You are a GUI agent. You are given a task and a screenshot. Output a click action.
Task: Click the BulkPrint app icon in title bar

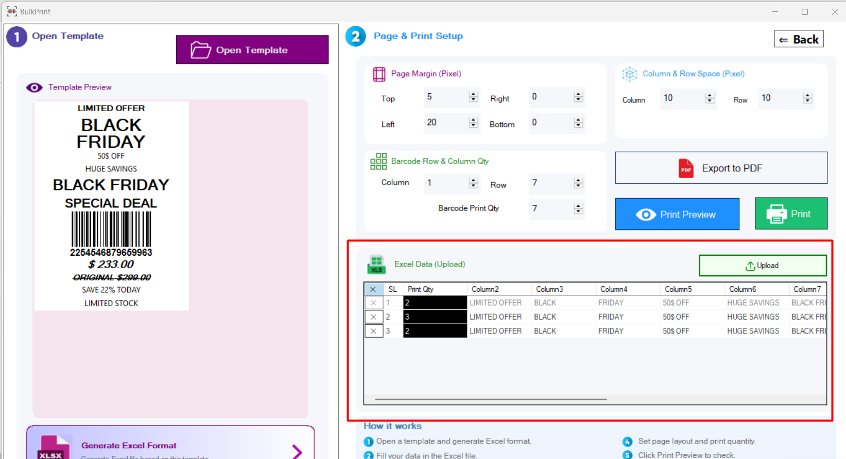coord(11,11)
